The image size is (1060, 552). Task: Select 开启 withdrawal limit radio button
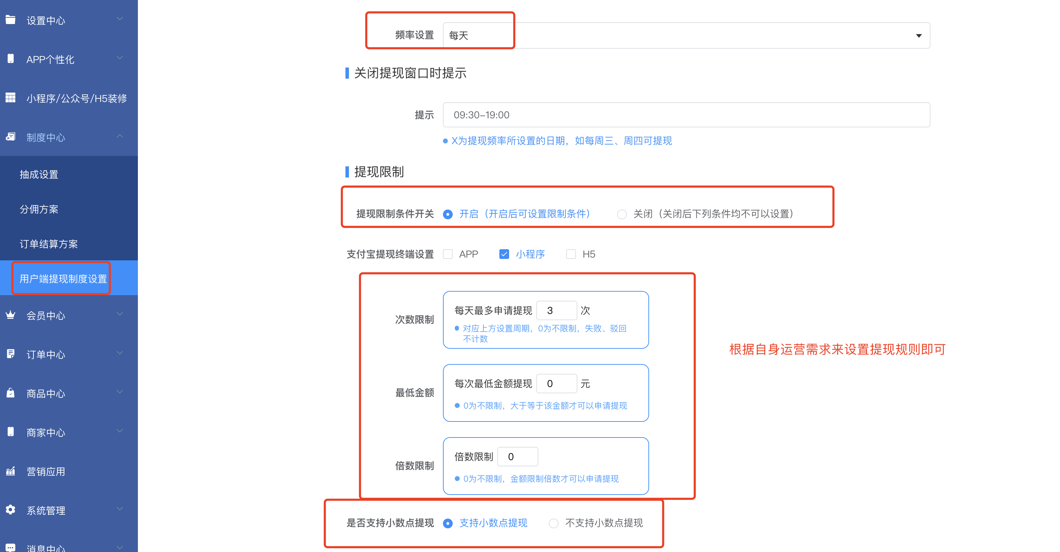click(448, 214)
